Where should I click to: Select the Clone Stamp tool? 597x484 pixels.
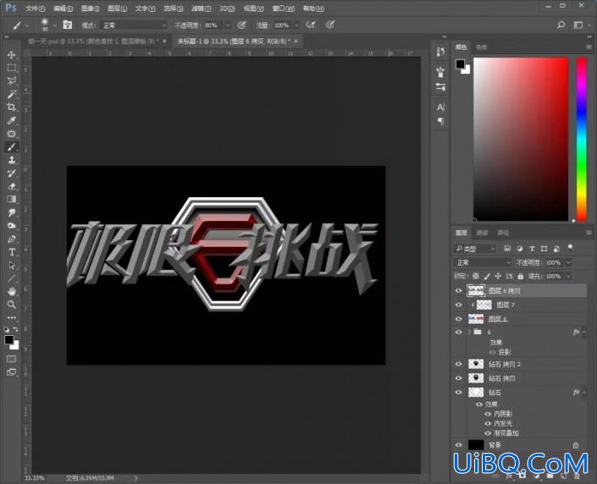point(11,160)
